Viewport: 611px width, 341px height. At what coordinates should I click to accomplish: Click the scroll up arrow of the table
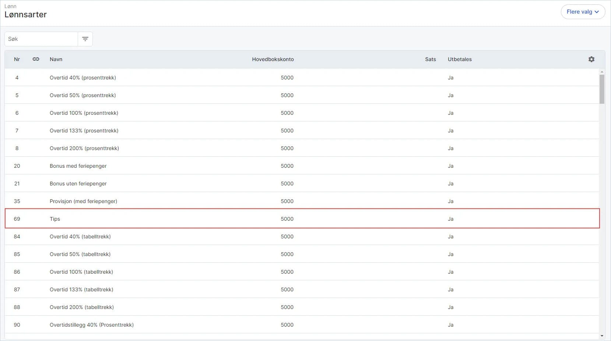click(x=602, y=72)
